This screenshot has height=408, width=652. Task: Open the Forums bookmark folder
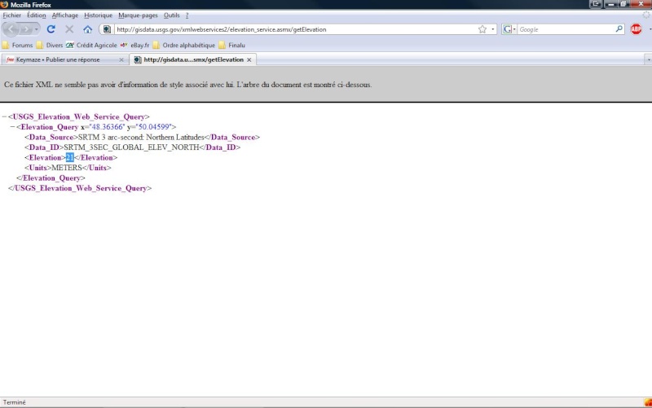click(17, 45)
